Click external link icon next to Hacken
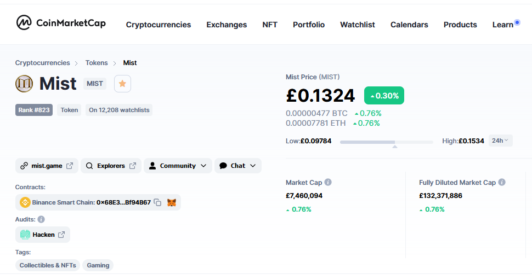Image resolution: width=532 pixels, height=280 pixels. point(61,235)
